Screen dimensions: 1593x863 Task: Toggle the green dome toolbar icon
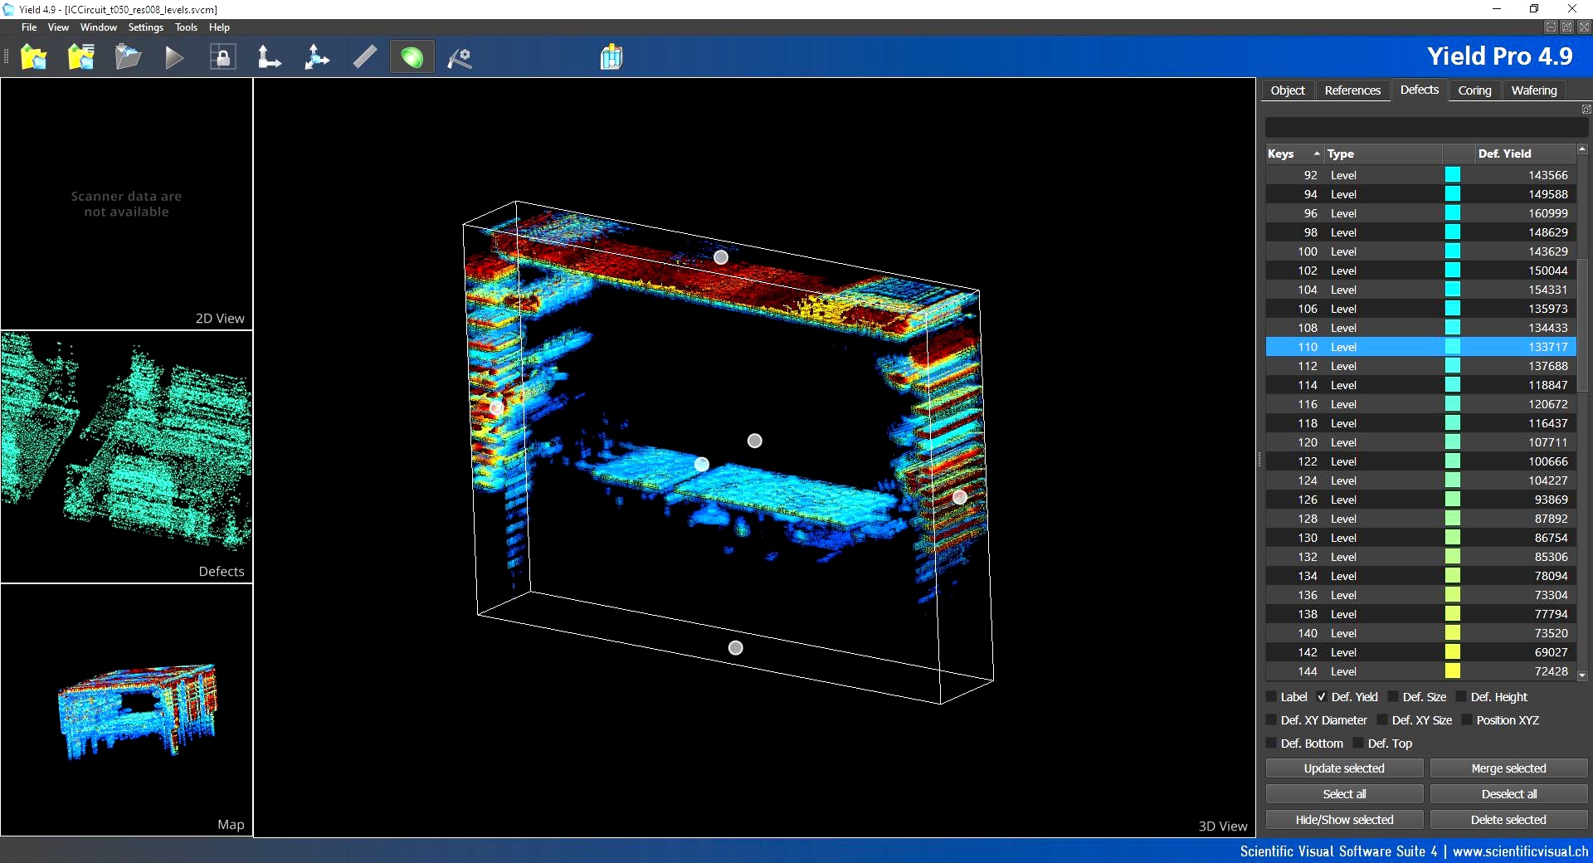(412, 57)
